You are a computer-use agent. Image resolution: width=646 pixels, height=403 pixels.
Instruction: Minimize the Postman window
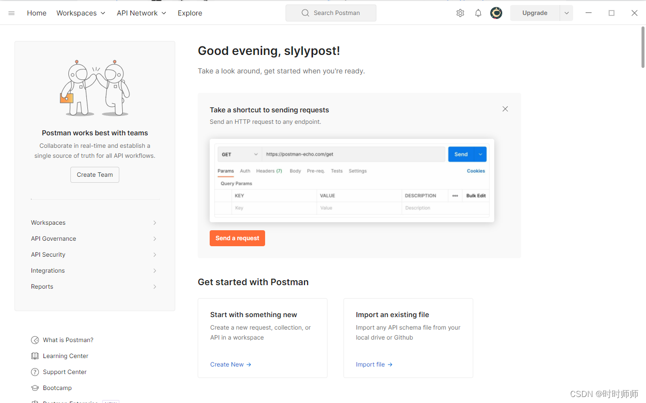click(x=589, y=13)
